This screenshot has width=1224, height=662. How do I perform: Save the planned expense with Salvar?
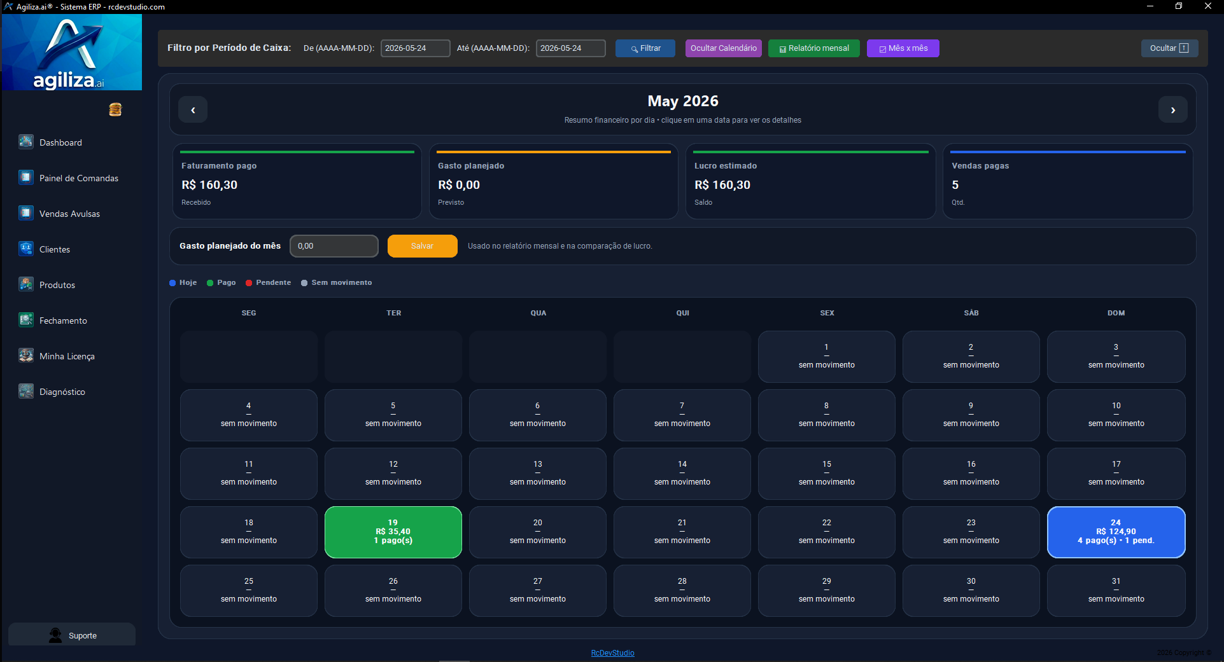[x=423, y=246]
